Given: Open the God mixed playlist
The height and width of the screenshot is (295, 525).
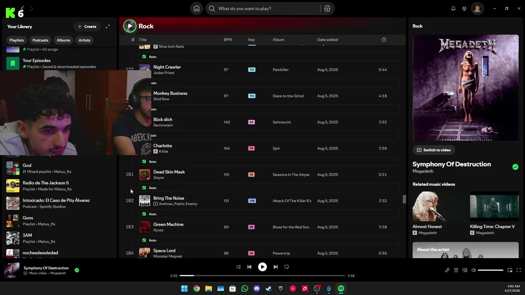Looking at the screenshot, I should click(60, 168).
